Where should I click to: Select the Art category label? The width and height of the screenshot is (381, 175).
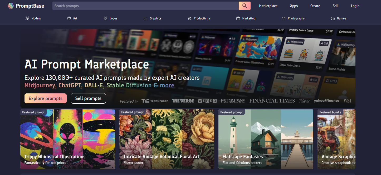(75, 18)
